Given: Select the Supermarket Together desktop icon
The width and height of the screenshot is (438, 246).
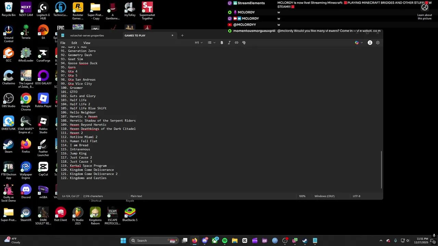Looking at the screenshot, I should pyautogui.click(x=147, y=11).
